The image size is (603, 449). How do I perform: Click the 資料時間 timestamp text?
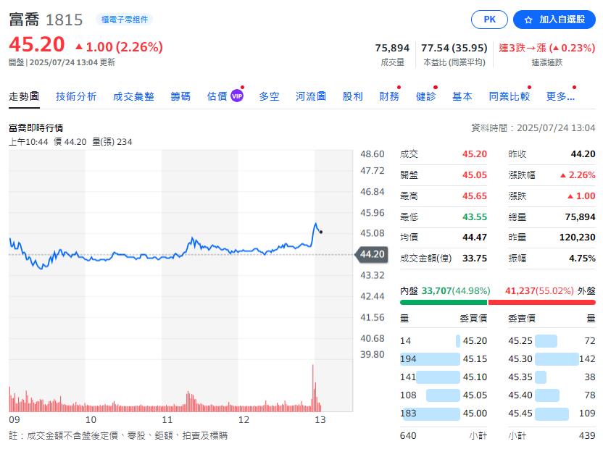tap(533, 128)
